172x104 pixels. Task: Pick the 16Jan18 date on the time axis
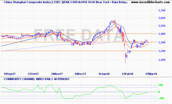coord(104,74)
